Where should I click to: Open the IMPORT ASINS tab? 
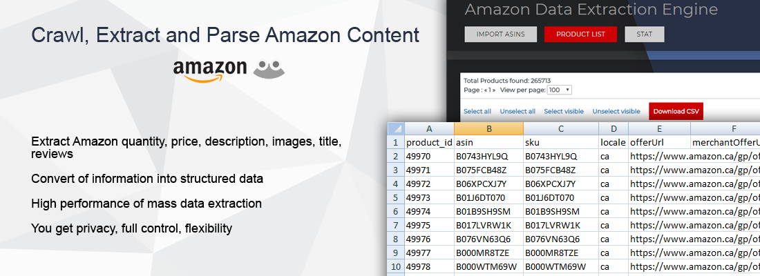pos(501,34)
